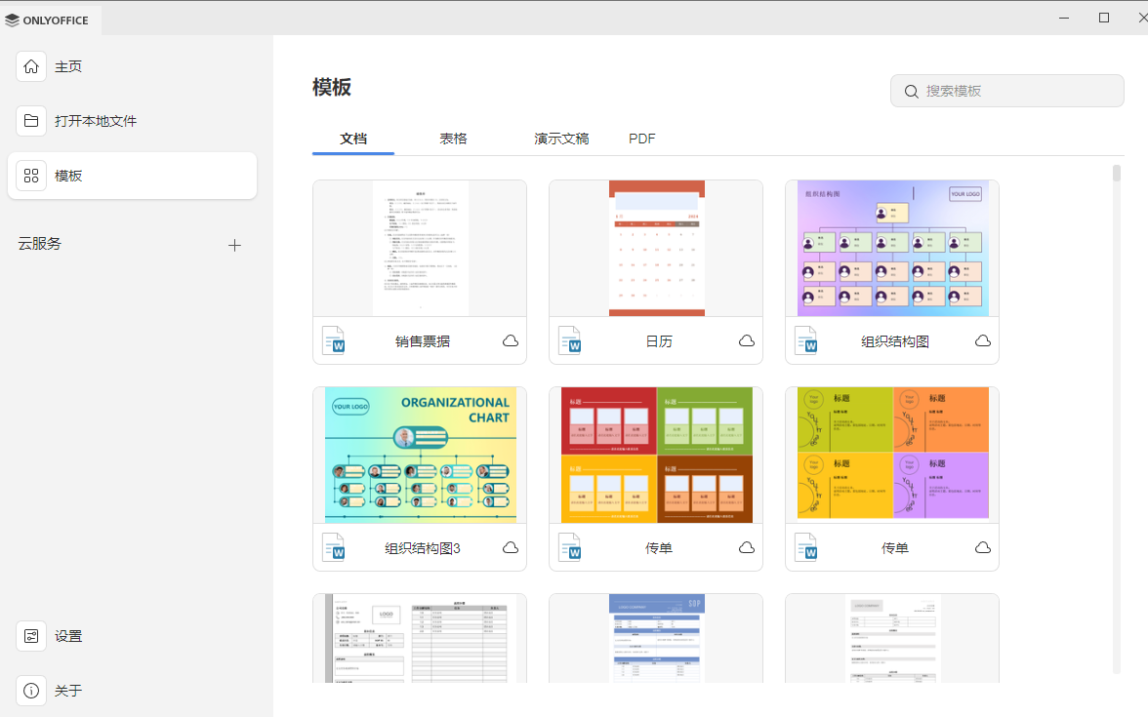
Task: Open the ORGANIZATIONAL CHART template thumbnail
Action: [420, 455]
